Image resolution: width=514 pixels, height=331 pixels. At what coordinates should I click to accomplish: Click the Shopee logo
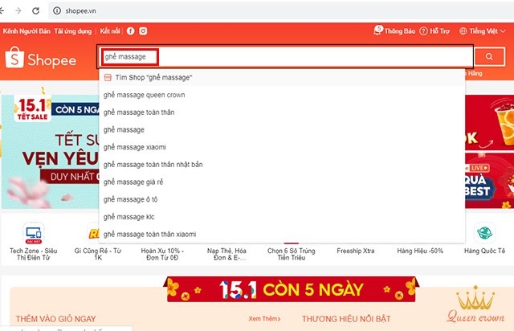[x=41, y=58]
